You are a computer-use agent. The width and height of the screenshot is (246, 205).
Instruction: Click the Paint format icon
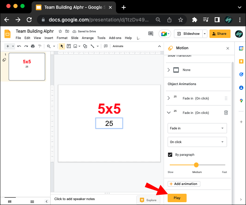(x=40, y=46)
